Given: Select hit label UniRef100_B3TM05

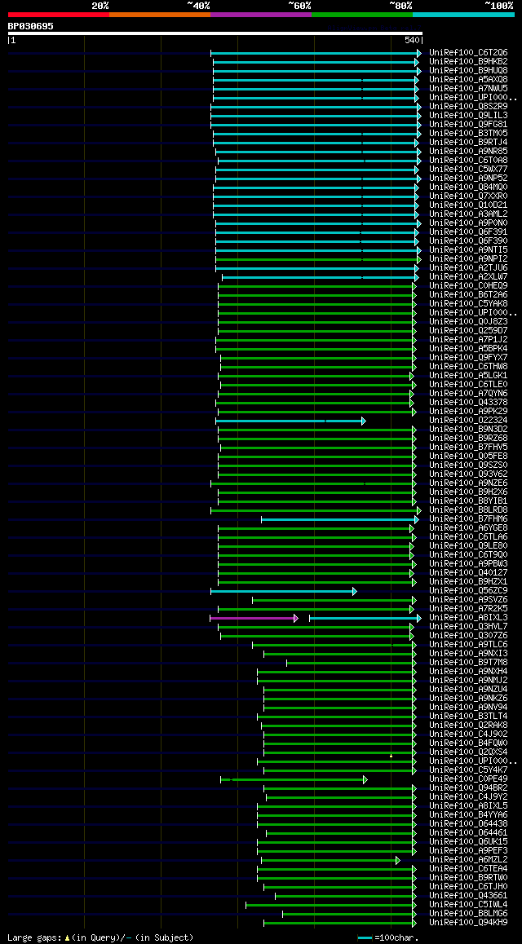Looking at the screenshot, I should (x=468, y=133).
